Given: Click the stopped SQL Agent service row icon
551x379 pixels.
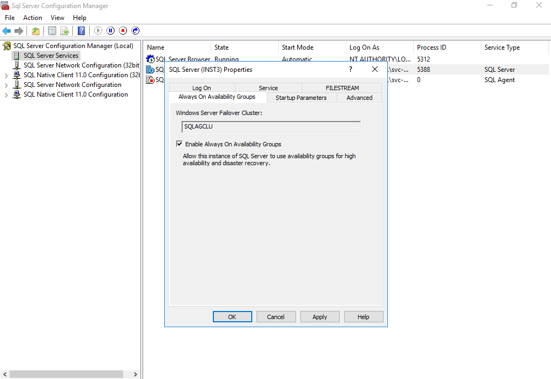Looking at the screenshot, I should (x=150, y=80).
